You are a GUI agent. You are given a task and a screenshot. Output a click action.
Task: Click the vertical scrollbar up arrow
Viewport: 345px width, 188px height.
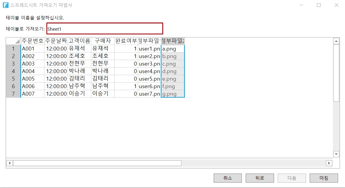[x=336, y=41]
